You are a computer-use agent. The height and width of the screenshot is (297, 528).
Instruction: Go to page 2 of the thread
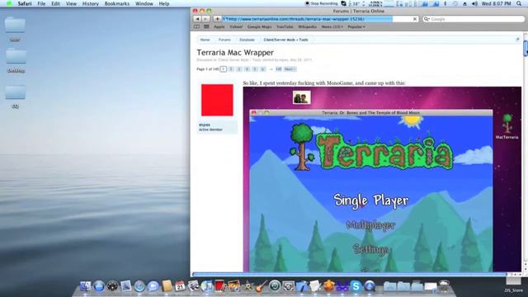(231, 69)
